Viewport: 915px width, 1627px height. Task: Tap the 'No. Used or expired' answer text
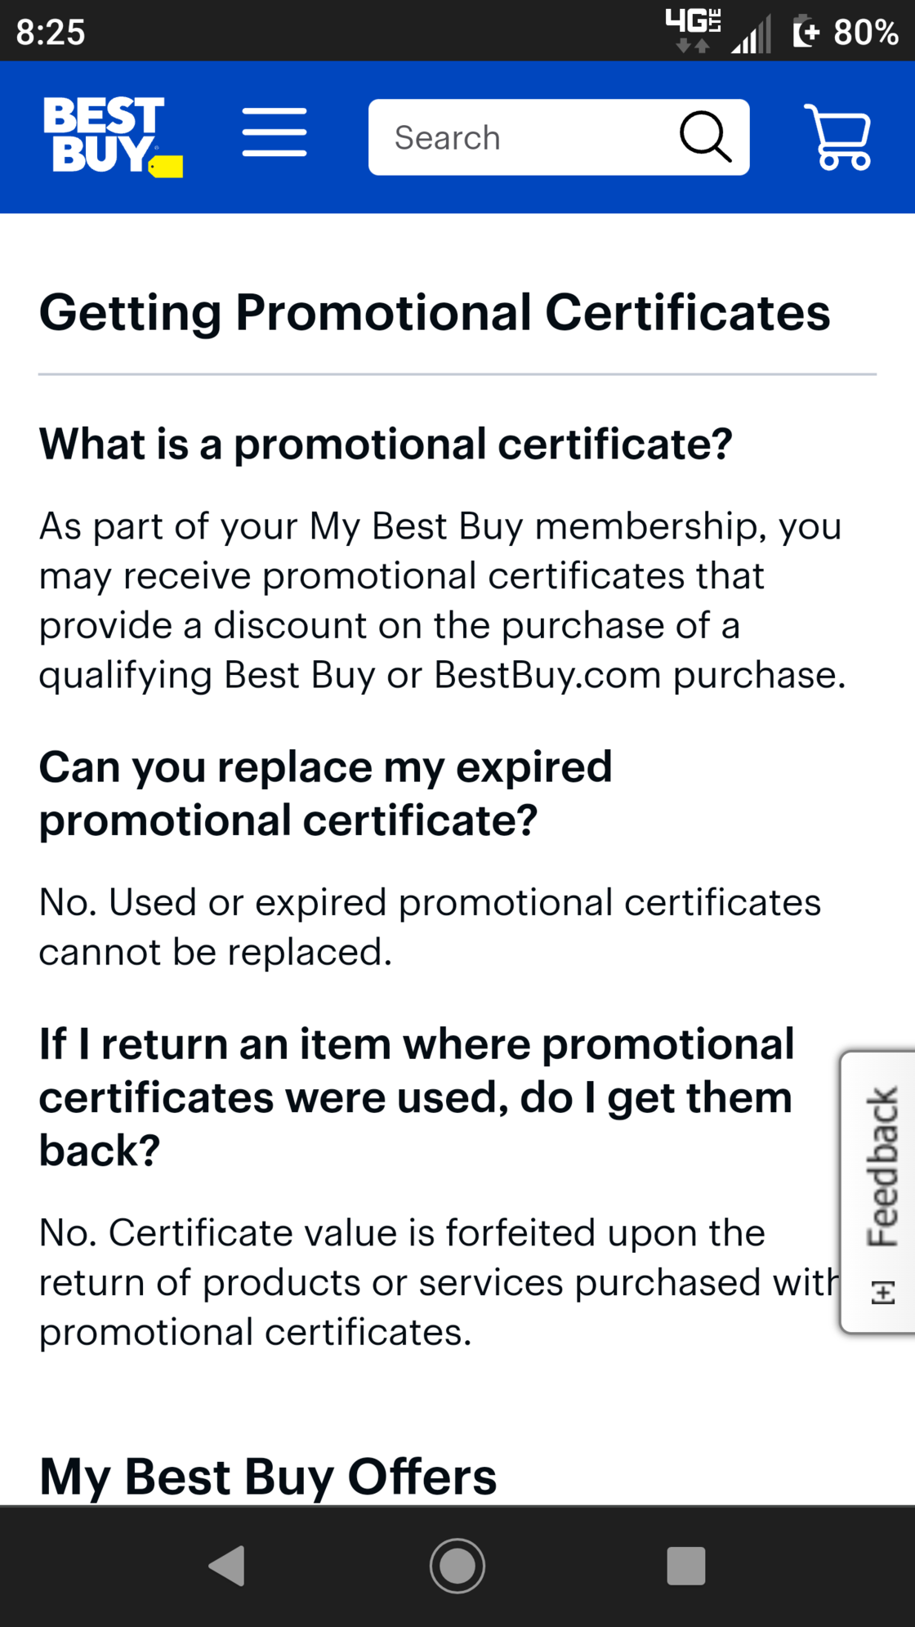430,927
